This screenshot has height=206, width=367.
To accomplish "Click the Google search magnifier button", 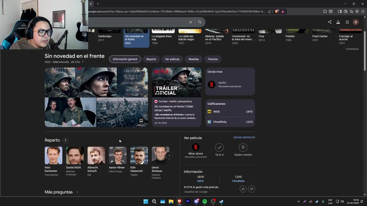I will pyautogui.click(x=200, y=22).
